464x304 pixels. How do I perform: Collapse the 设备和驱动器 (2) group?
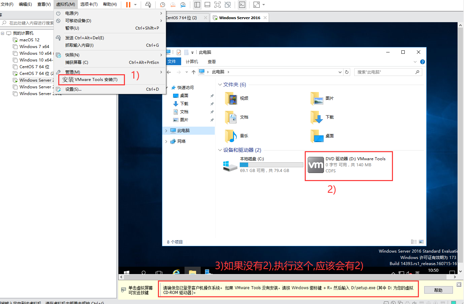tap(220, 150)
